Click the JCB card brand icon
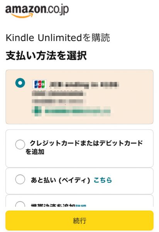The width and height of the screenshot is (159, 232). click(x=39, y=84)
